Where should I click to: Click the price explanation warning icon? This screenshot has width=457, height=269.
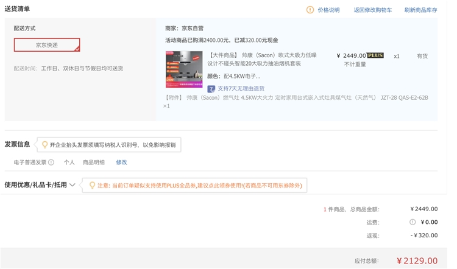[310, 10]
